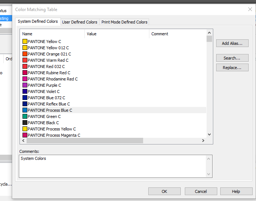Select the 'PANTONE Yellow 012 C' row text
The image size is (256, 201).
click(x=48, y=48)
